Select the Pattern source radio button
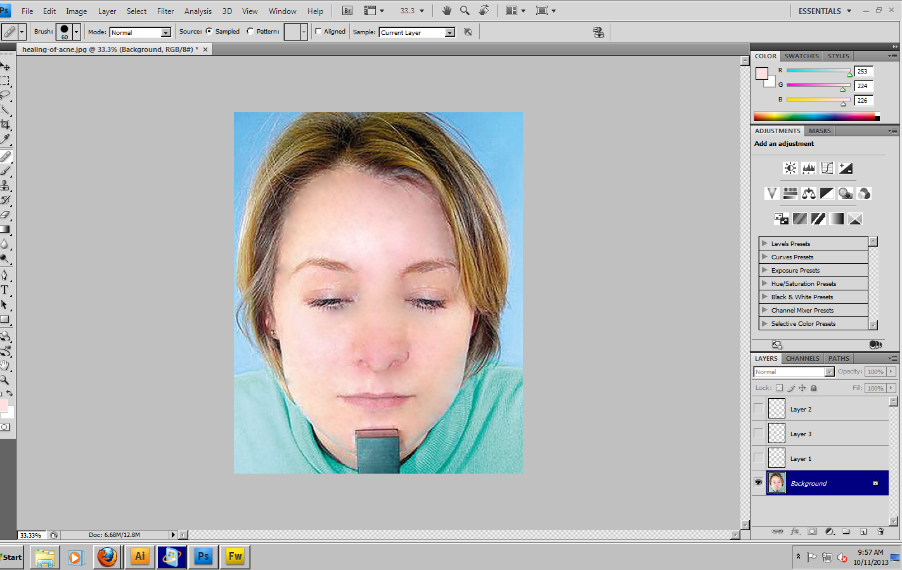Viewport: 902px width, 570px height. pyautogui.click(x=250, y=31)
